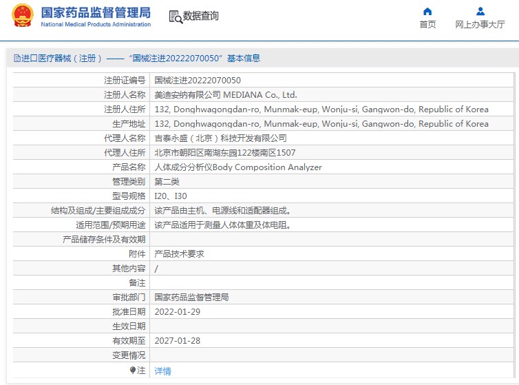Click the user icon above 网上办事大厅
The width and height of the screenshot is (519, 385).
click(x=480, y=11)
